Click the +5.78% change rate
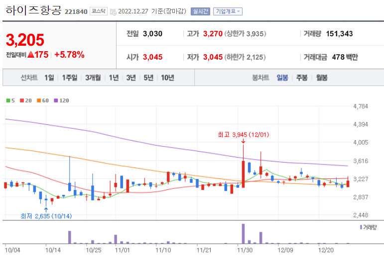Viewport: 384px width, 256px height. [69, 55]
